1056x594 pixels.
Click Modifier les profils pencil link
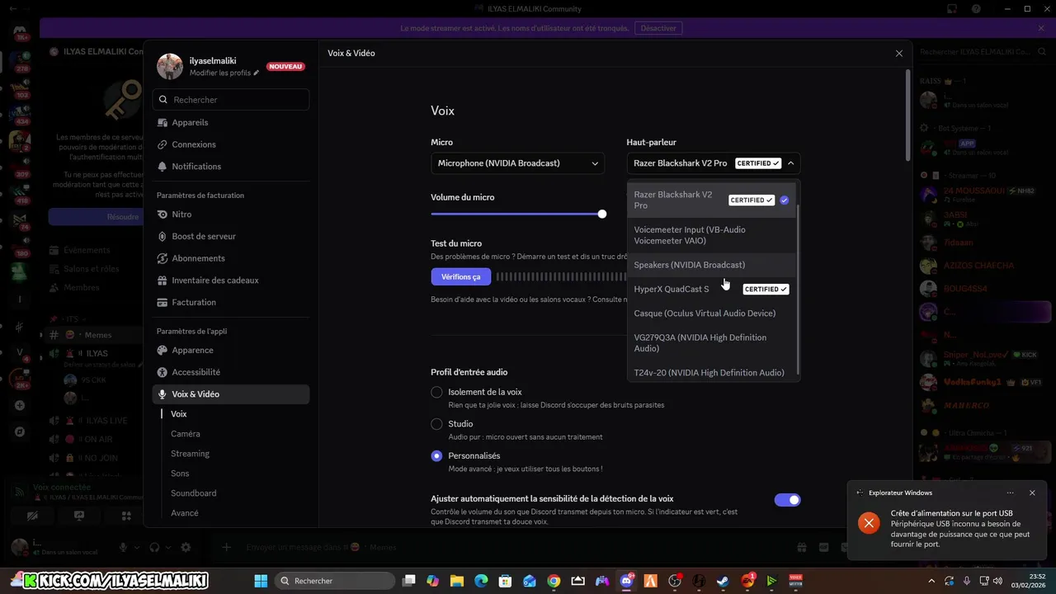[x=224, y=73]
